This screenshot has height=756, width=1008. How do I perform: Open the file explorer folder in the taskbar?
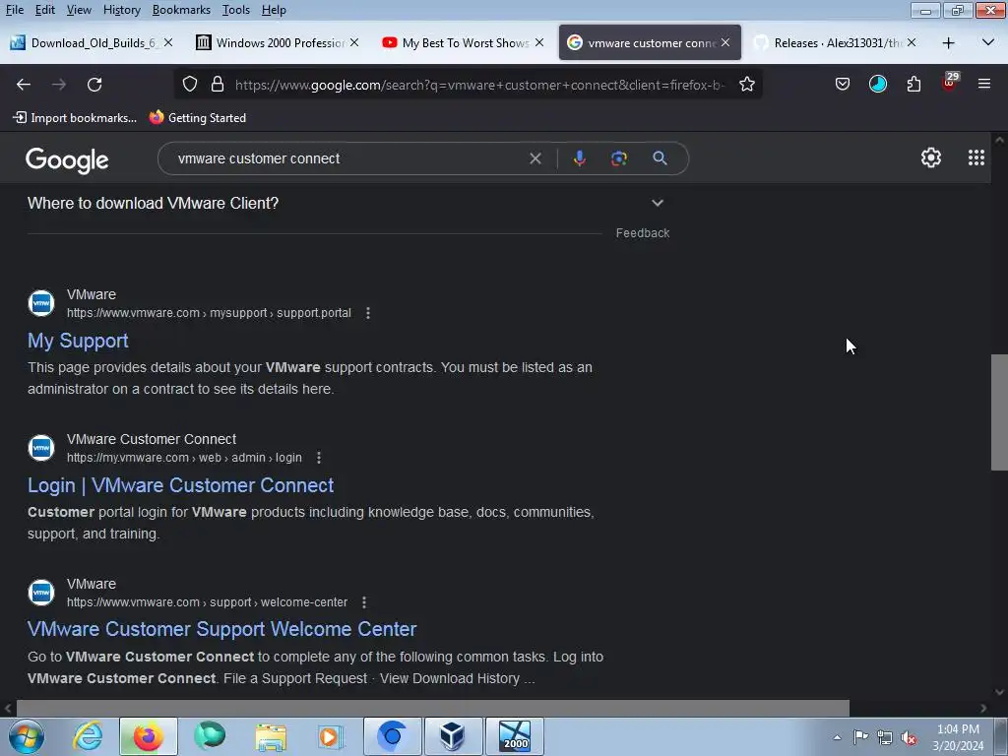tap(271, 736)
